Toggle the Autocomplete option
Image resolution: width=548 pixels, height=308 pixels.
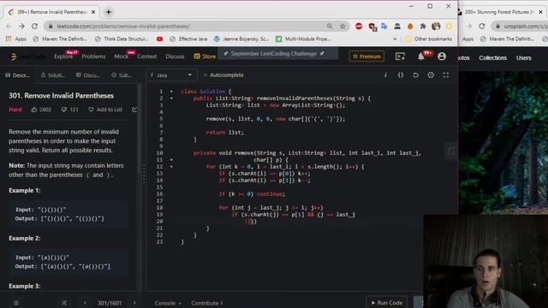coord(223,75)
